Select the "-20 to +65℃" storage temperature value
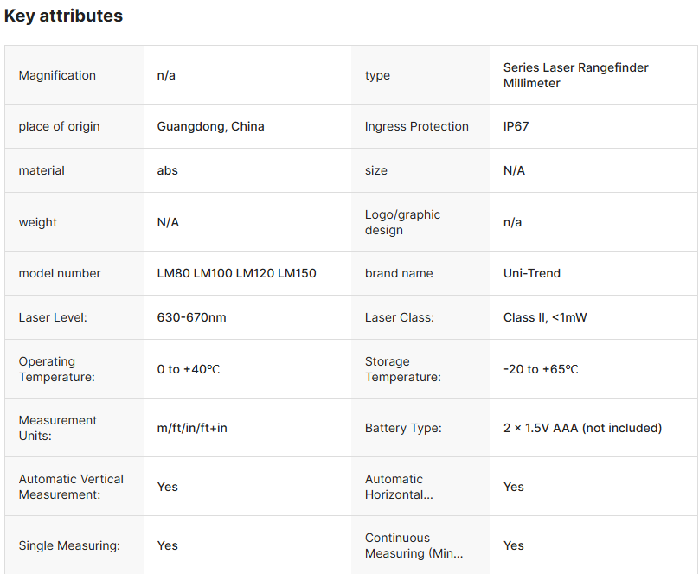This screenshot has width=699, height=574. coord(540,369)
